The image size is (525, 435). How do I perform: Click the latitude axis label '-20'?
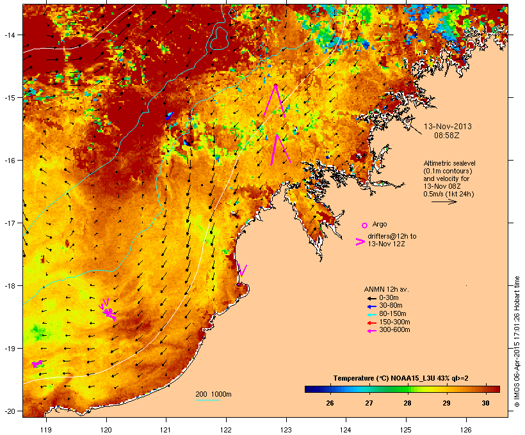coord(10,411)
